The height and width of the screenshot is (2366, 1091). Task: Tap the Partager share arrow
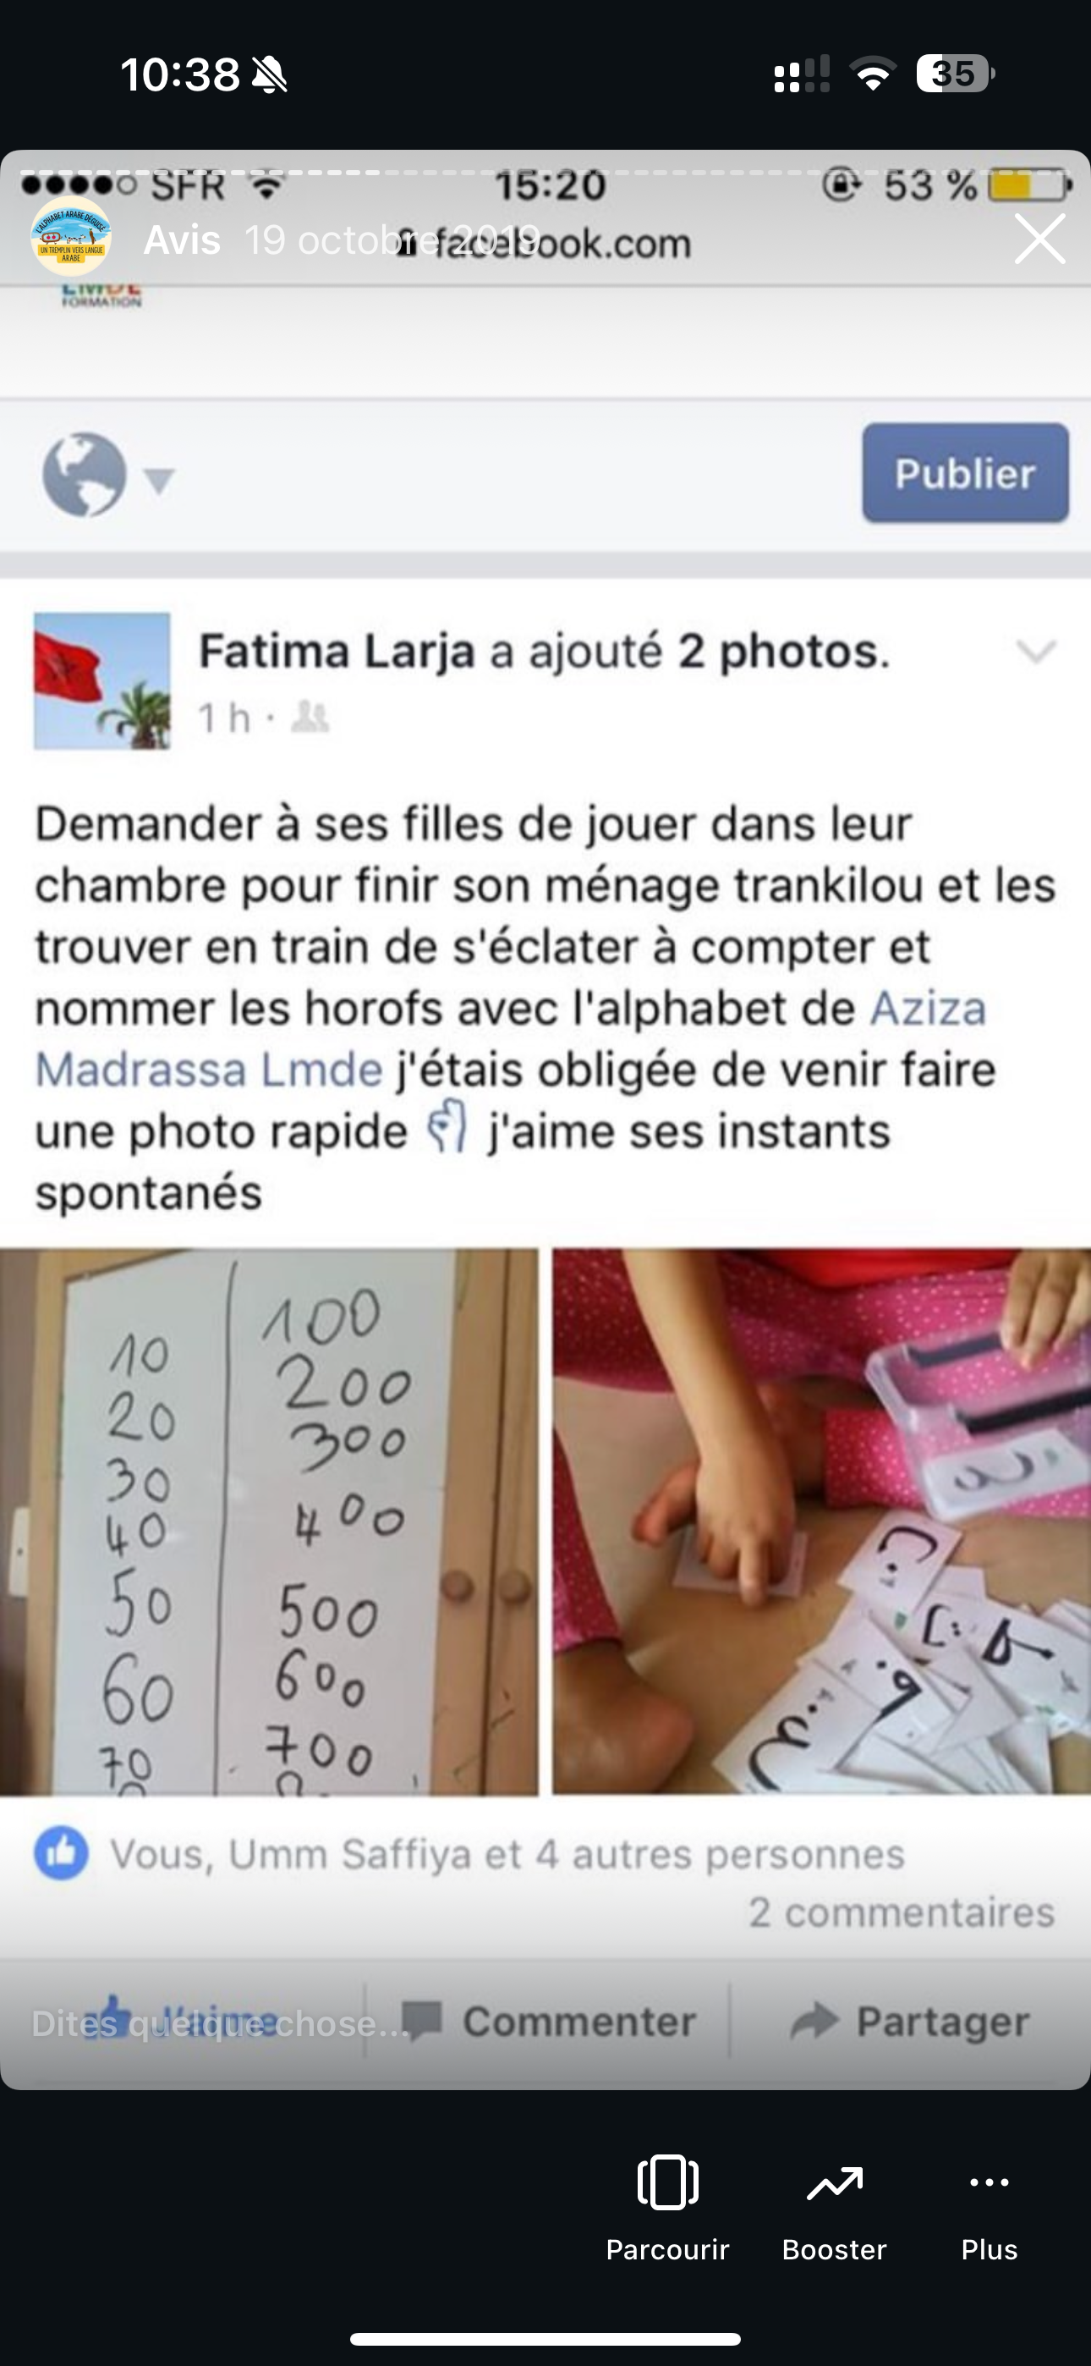tap(814, 2020)
